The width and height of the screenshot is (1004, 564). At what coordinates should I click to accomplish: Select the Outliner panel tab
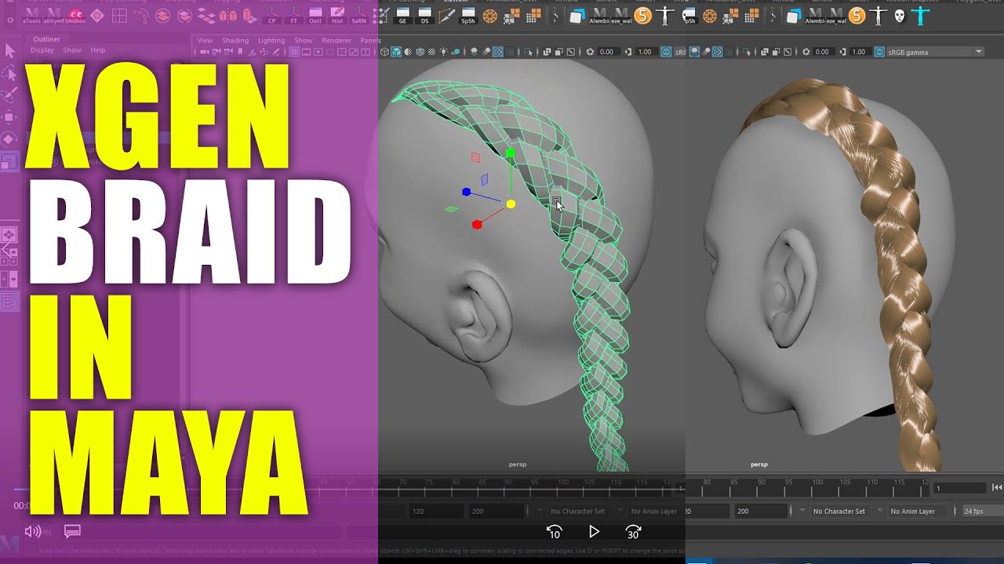coord(46,39)
